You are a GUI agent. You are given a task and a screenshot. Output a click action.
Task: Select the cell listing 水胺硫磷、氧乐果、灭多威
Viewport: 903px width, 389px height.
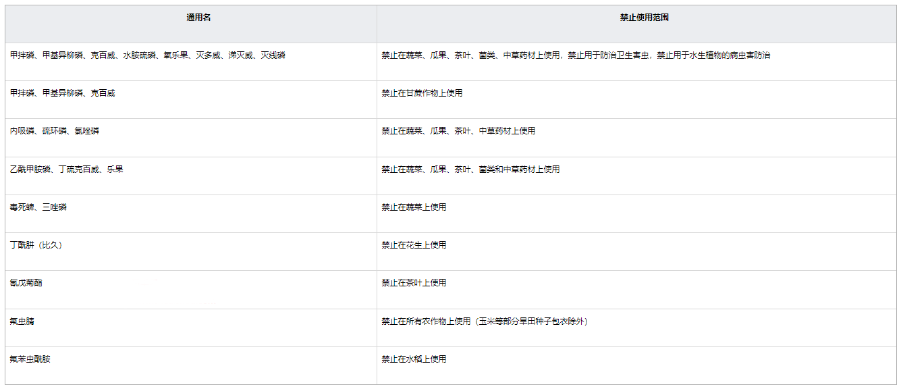tap(147, 55)
